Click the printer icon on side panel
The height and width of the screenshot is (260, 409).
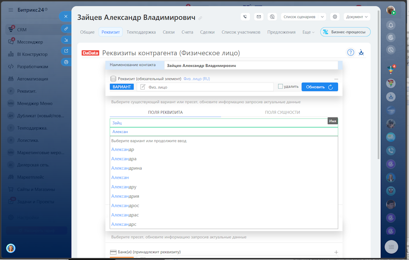66,62
